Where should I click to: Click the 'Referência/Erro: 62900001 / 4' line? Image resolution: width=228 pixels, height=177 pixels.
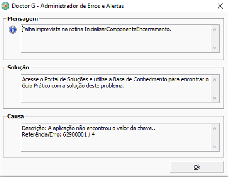point(58,134)
